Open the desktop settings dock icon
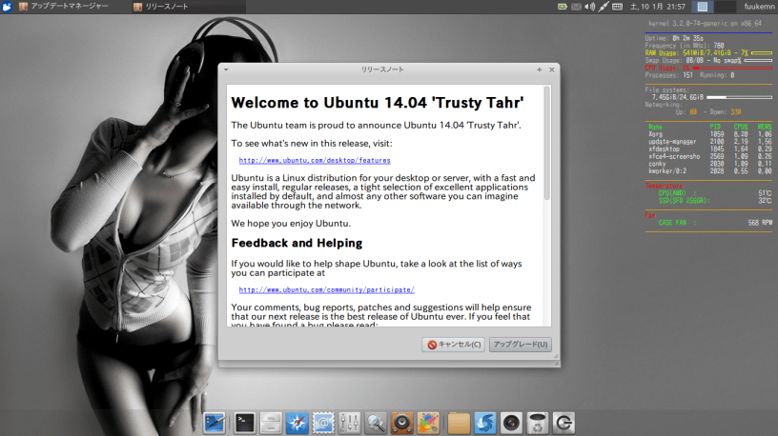This screenshot has height=436, width=778. [215, 423]
